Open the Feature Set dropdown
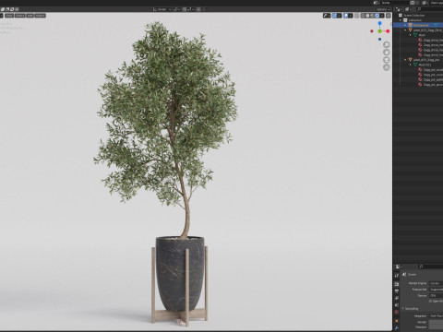This screenshot has width=443, height=332. point(437,290)
